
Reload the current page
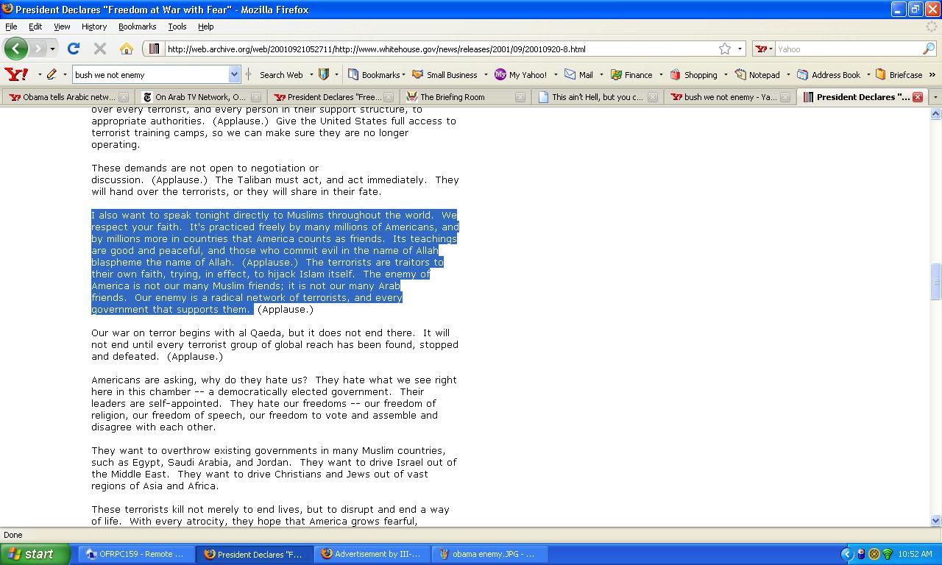pos(73,49)
